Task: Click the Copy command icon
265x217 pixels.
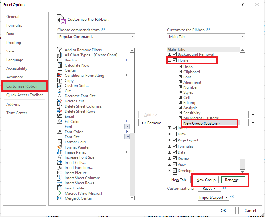Action: coord(60,81)
